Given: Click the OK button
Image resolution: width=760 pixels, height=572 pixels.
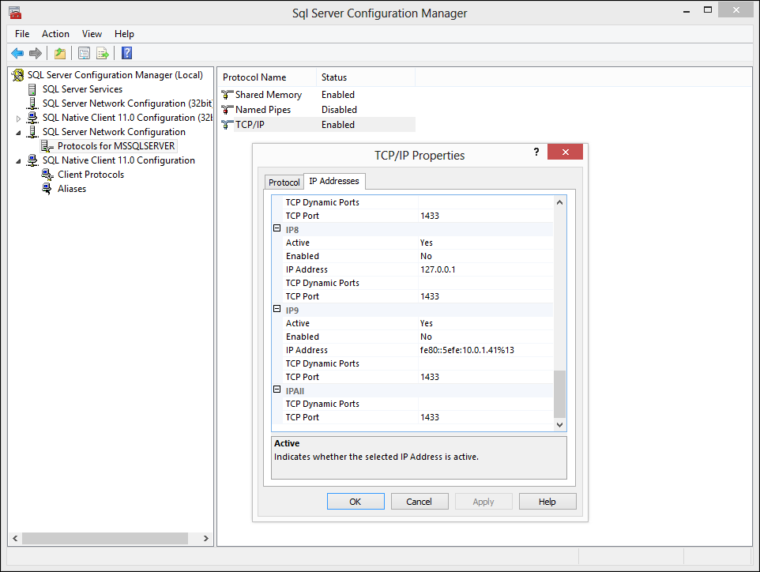Looking at the screenshot, I should 356,501.
